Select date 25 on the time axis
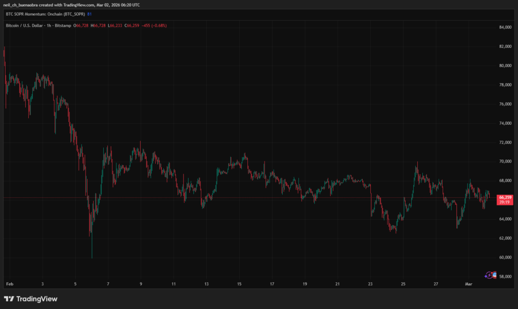The width and height of the screenshot is (518, 309). pyautogui.click(x=403, y=284)
